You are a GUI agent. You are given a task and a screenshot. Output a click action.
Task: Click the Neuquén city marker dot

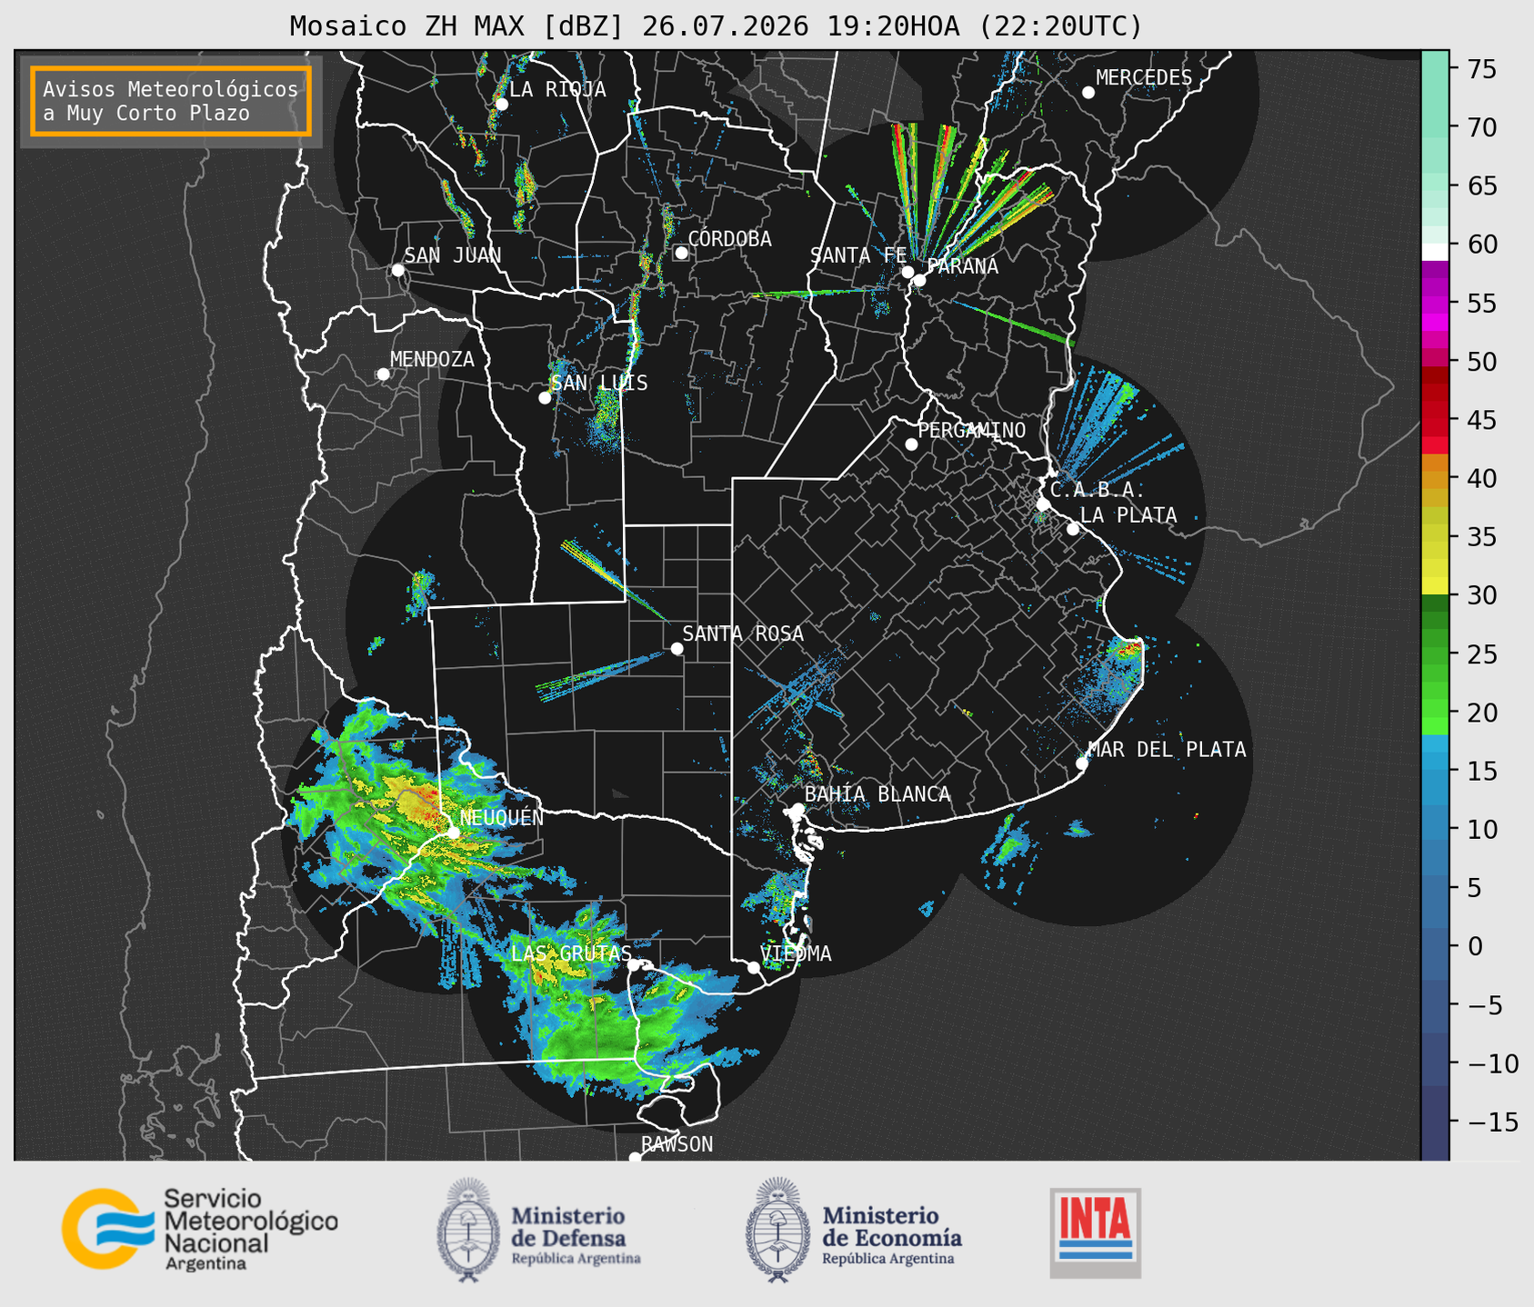pyautogui.click(x=454, y=833)
